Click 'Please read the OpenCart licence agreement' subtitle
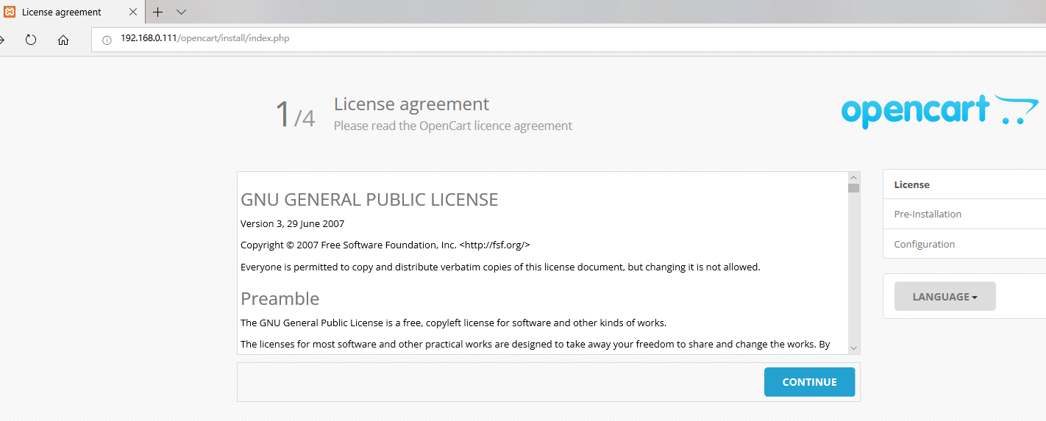This screenshot has height=421, width=1046. pos(452,126)
